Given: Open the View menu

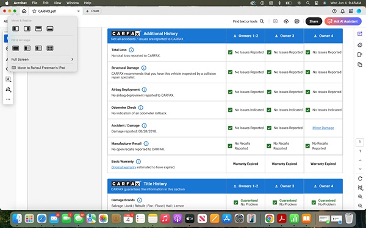Looking at the screenshot, I should click(57, 3).
